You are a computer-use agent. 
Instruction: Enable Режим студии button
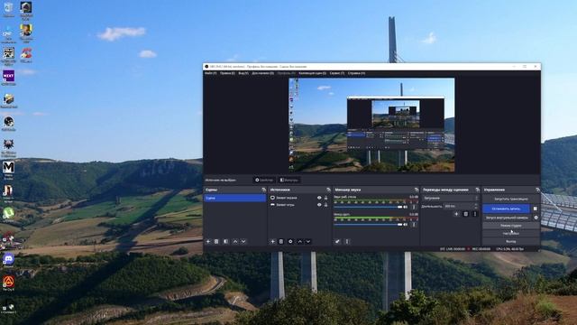coord(511,226)
